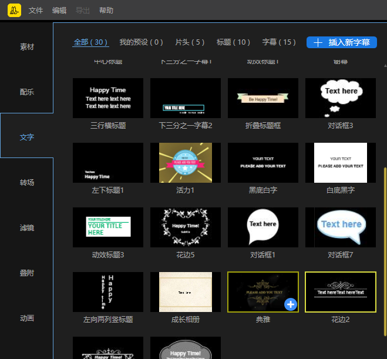
Task: Open the 转场 sidebar tab
Action: [27, 182]
